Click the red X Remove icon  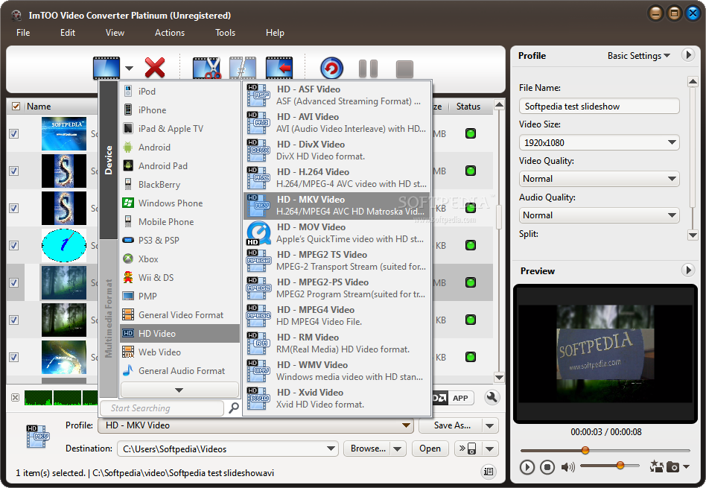tap(155, 68)
